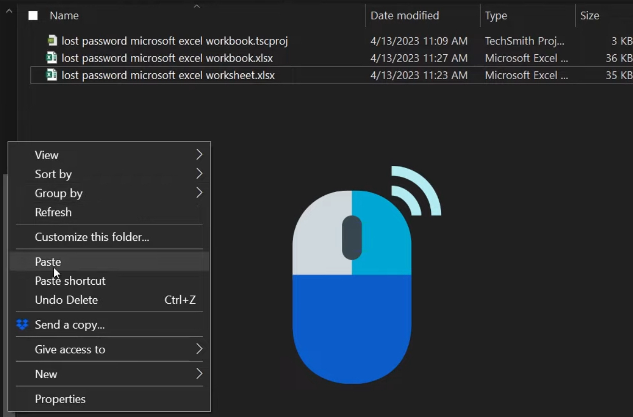Select Paste shortcut in the context menu

(x=110, y=281)
